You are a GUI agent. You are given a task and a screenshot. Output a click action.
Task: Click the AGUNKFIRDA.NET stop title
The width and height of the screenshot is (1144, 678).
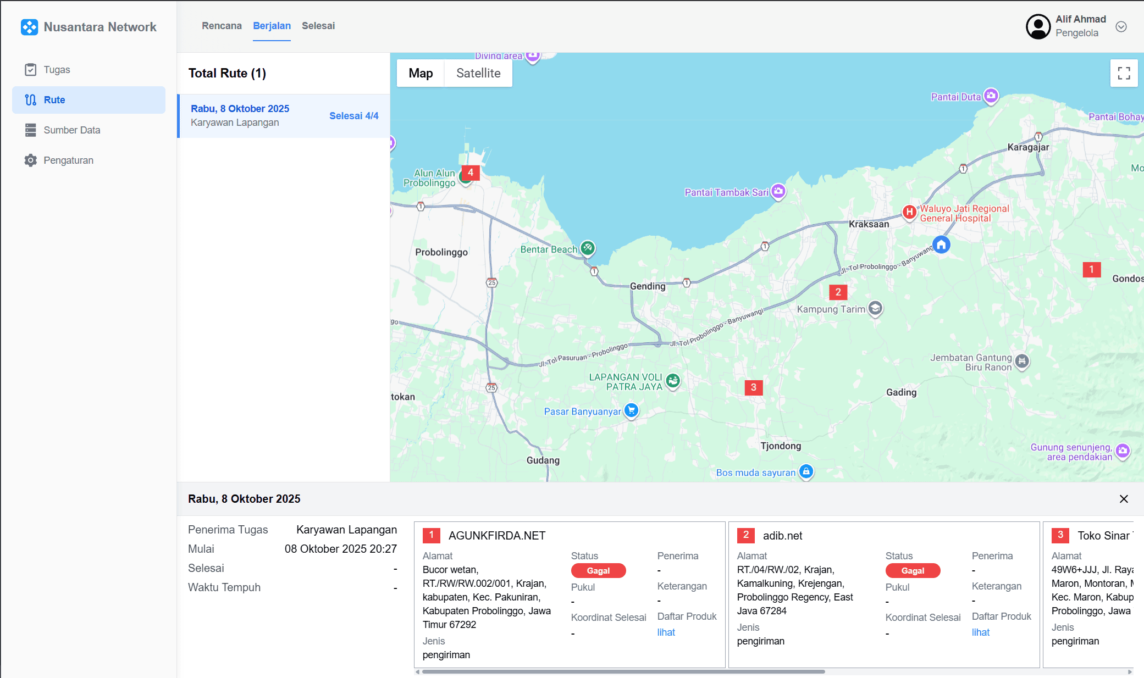[497, 536]
